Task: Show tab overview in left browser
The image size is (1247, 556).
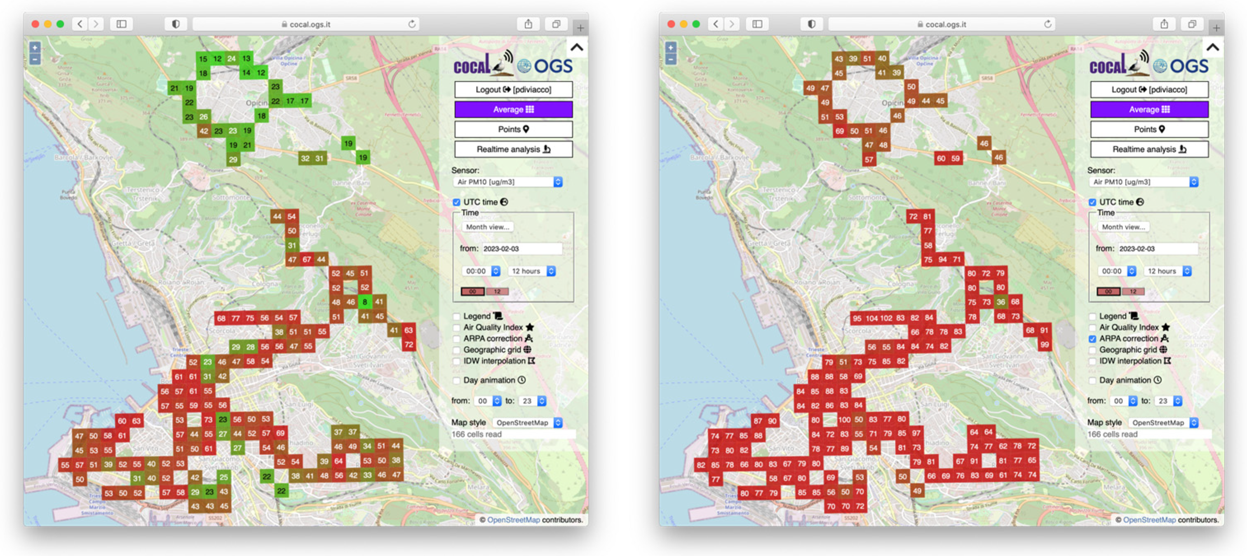Action: [x=556, y=24]
